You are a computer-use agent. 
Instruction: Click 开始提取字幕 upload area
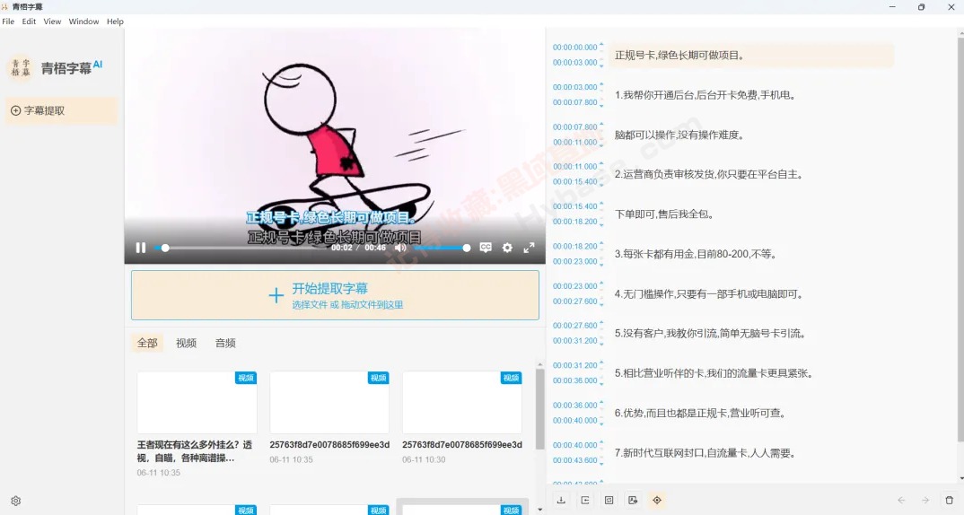(335, 295)
